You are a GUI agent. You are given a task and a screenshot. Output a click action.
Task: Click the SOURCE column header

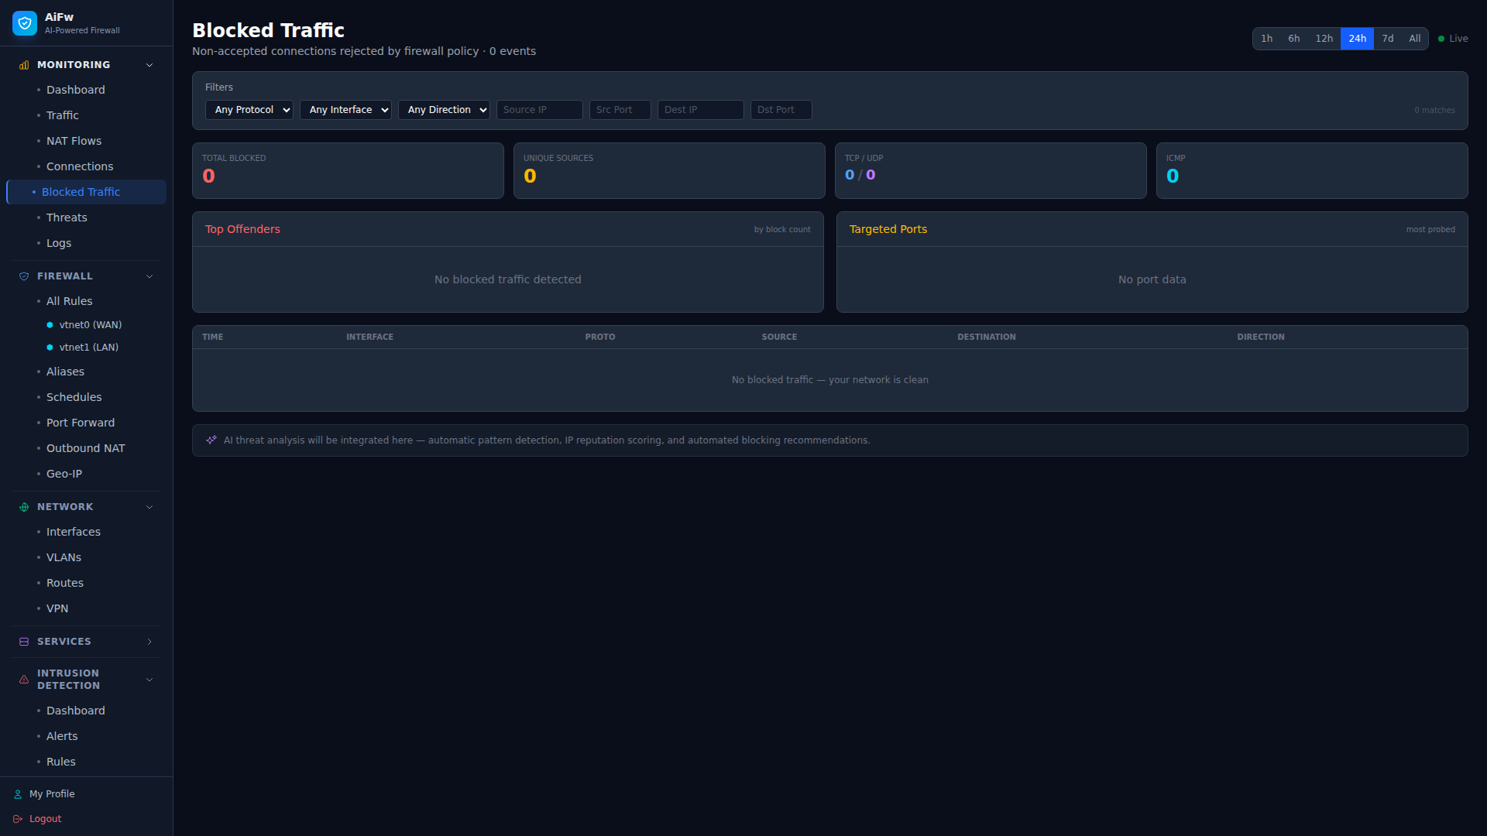pos(779,337)
